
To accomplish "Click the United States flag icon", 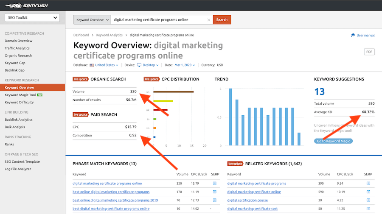I will 92,65.
